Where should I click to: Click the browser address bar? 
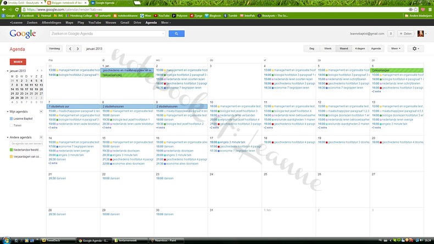(216, 9)
